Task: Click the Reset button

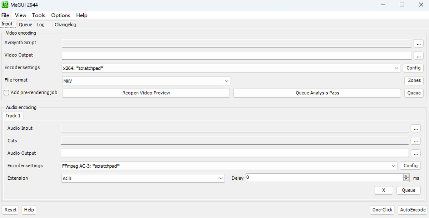Action: tap(10, 210)
